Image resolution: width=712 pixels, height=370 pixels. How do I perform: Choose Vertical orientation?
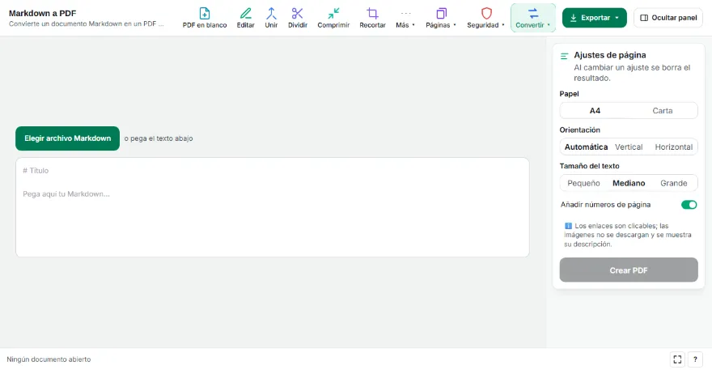pos(629,147)
